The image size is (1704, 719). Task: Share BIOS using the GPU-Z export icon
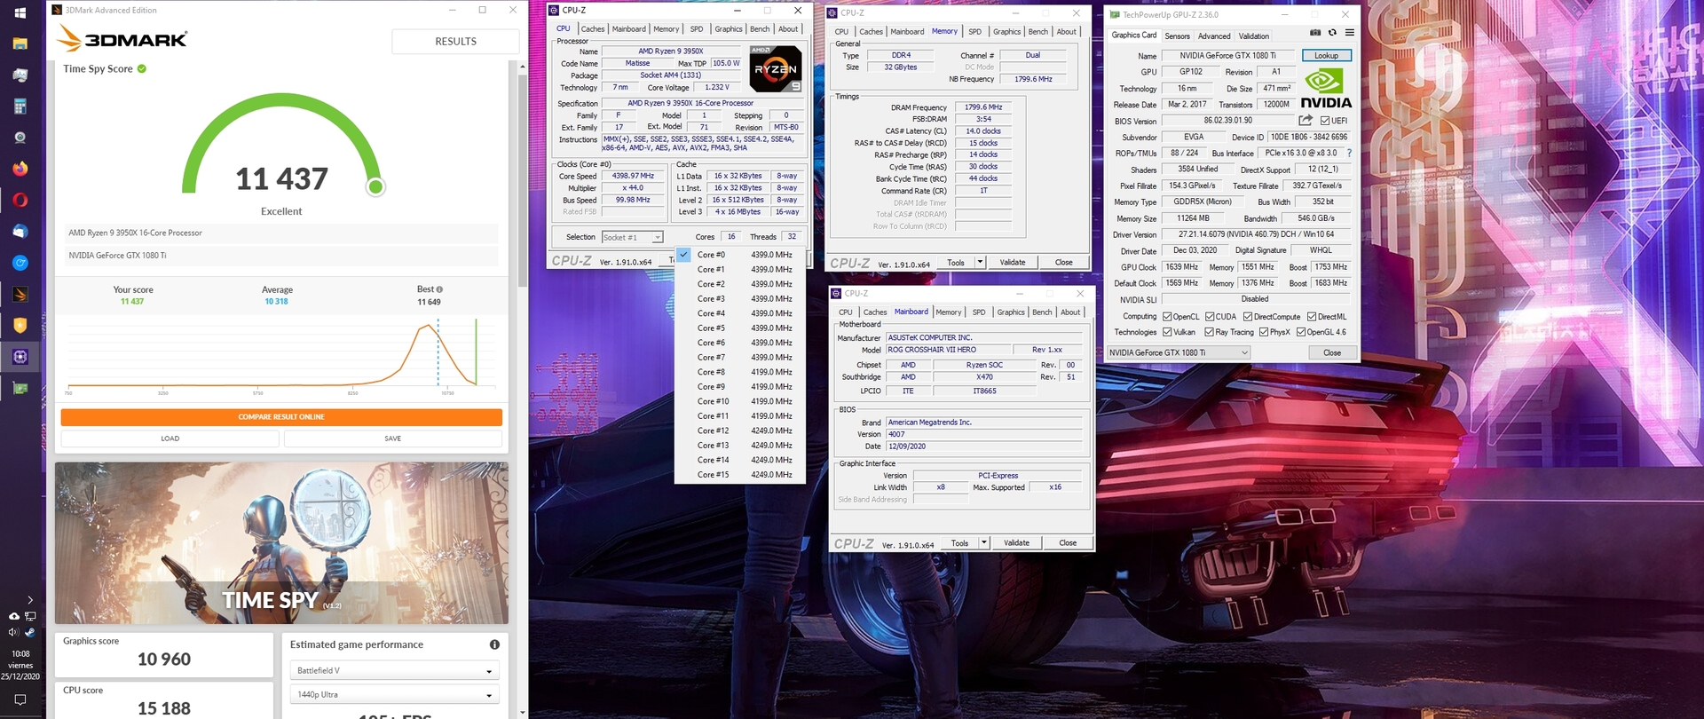(1305, 120)
